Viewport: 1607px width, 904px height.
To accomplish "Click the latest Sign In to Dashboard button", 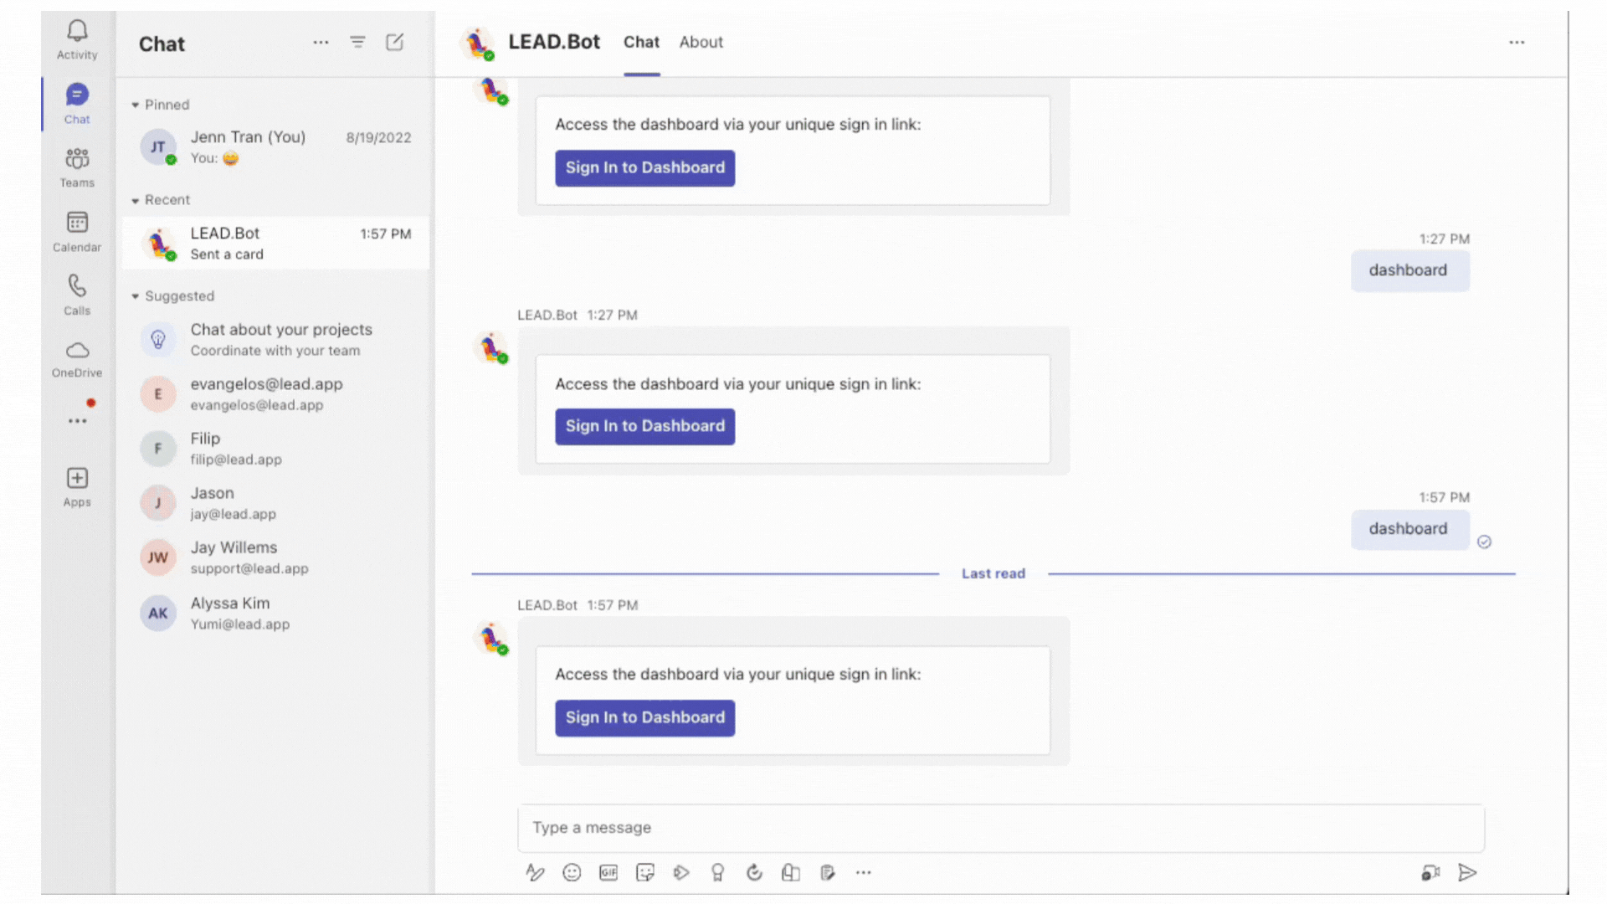I will coord(644,718).
